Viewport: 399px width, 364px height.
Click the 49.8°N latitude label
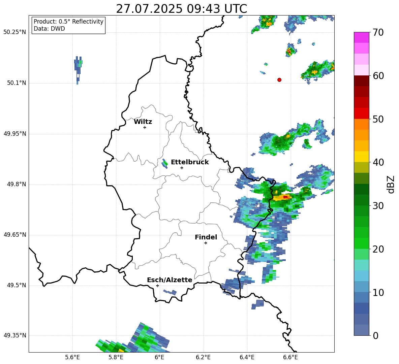17,184
